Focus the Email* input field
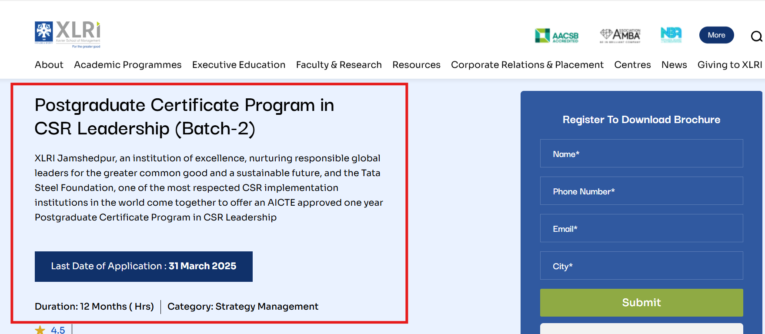This screenshot has height=334, width=765. [x=641, y=228]
